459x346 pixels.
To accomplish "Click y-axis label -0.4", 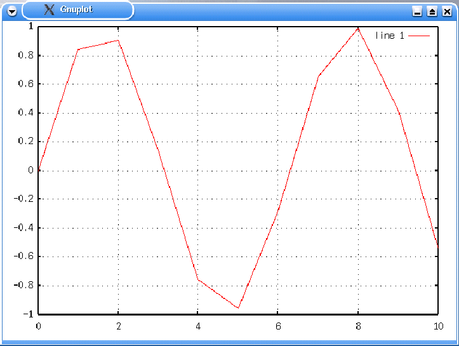I will (23, 228).
